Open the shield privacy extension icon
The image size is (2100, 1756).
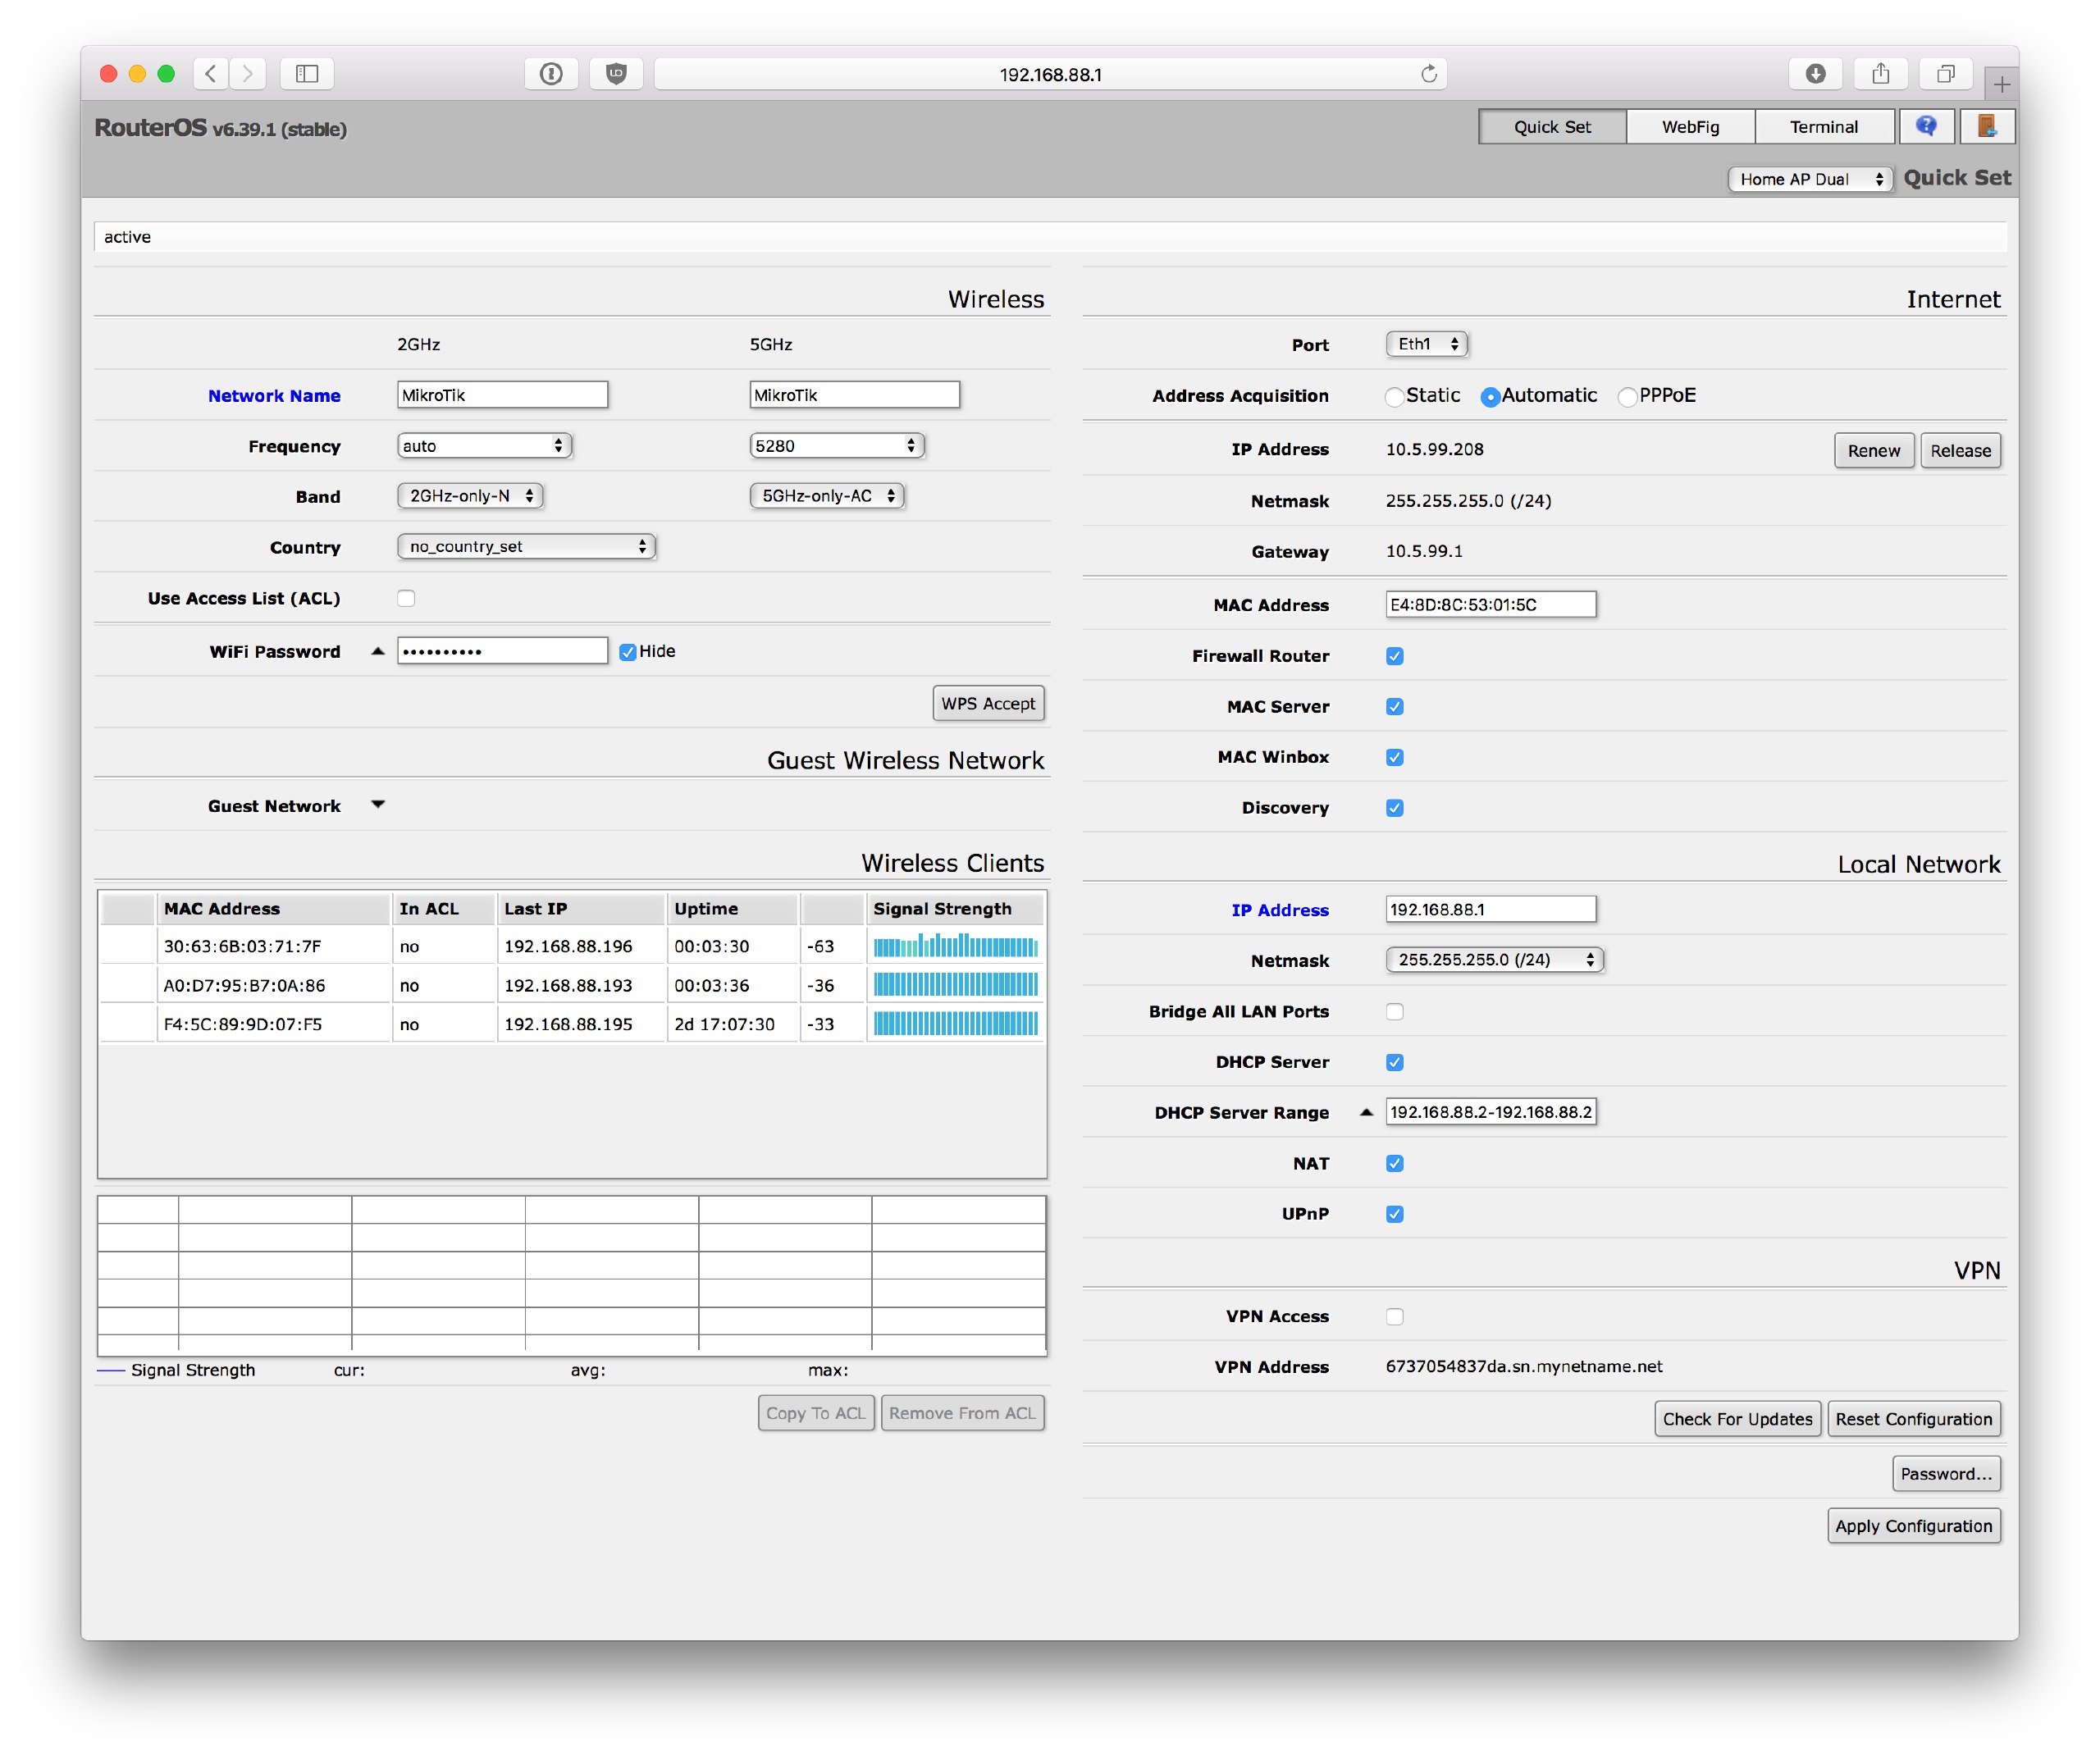616,74
